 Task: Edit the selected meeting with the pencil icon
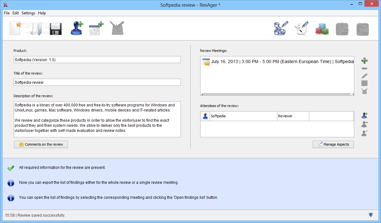click(364, 76)
